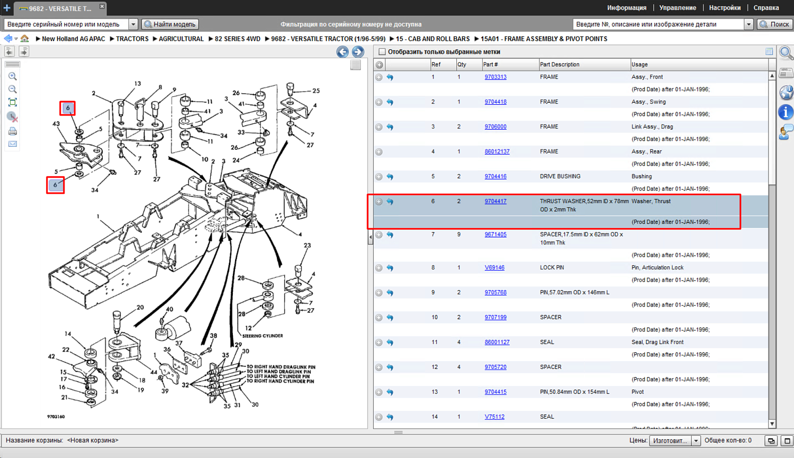Click the 'Найти модель' button
This screenshot has width=794, height=458.
coord(170,24)
